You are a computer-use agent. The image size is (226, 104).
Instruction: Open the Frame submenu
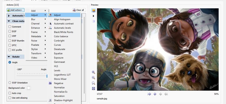coord(36,32)
